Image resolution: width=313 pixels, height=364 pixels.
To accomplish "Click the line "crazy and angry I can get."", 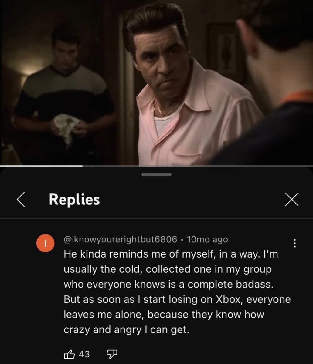I will pyautogui.click(x=126, y=330).
